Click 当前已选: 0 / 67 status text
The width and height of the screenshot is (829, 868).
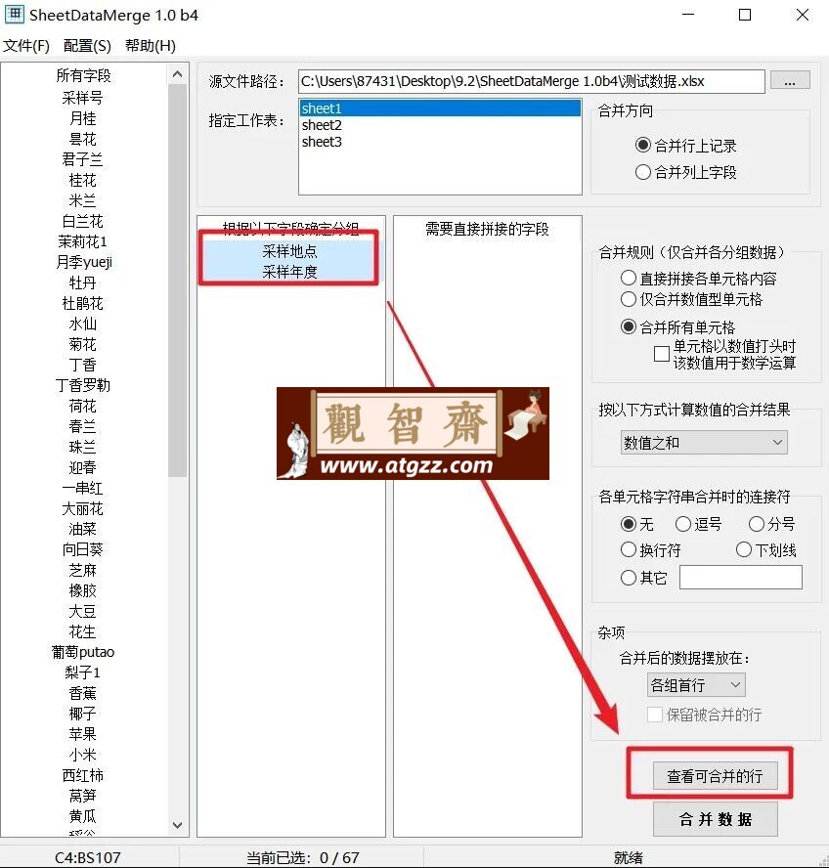click(302, 857)
